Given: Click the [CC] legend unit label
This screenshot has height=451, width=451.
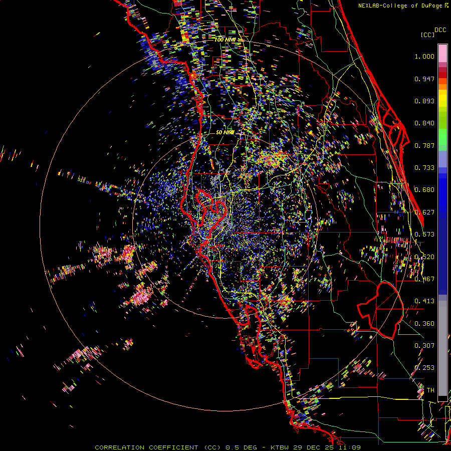Looking at the screenshot, I should pyautogui.click(x=427, y=35).
